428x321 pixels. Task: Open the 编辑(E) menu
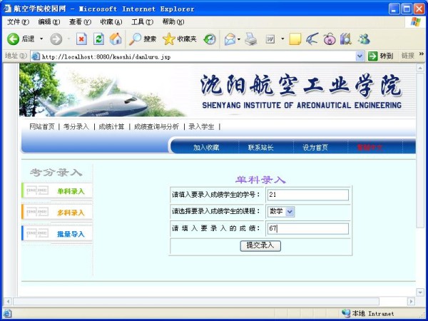pos(49,22)
